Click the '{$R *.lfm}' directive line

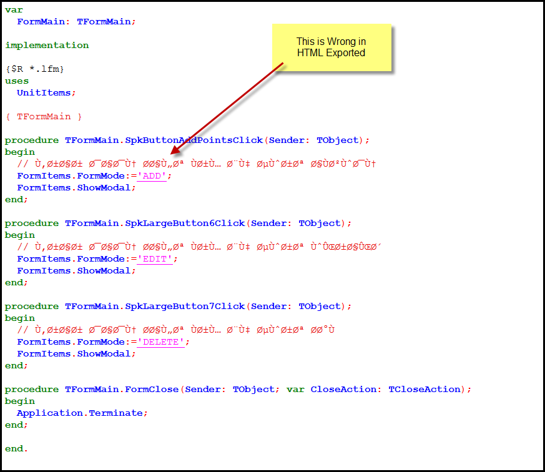tap(35, 69)
